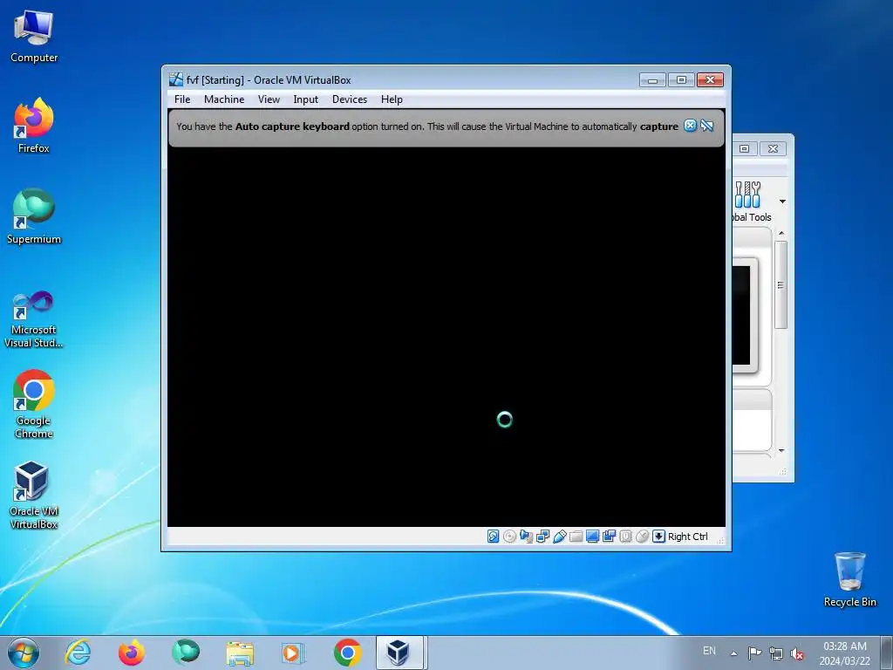Click the Show Desktop button on the taskbar
Screen dimensions: 893x670
tap(887, 653)
